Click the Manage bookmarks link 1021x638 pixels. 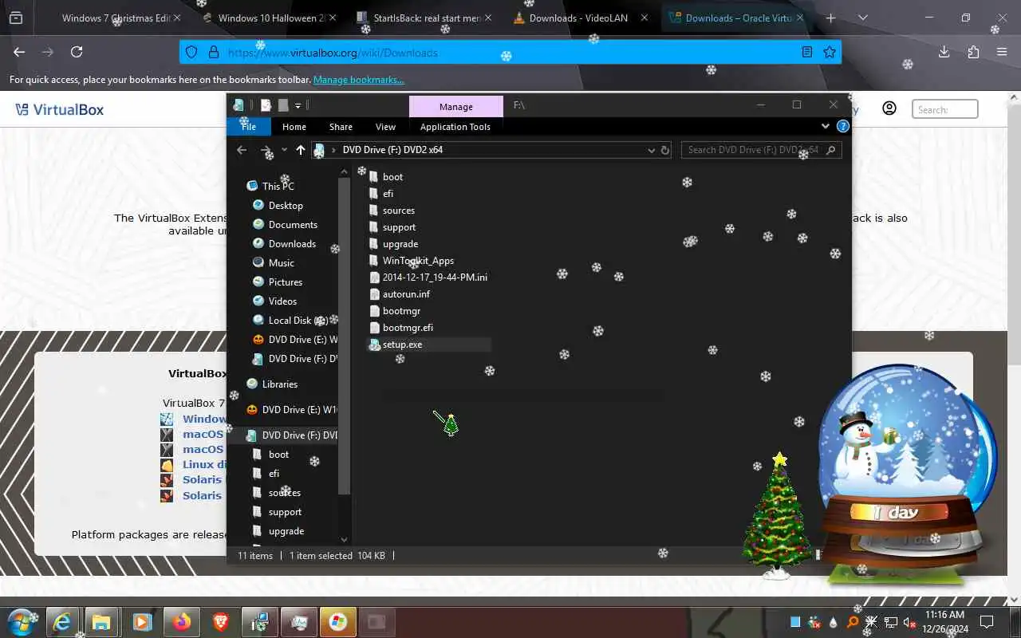pyautogui.click(x=358, y=80)
